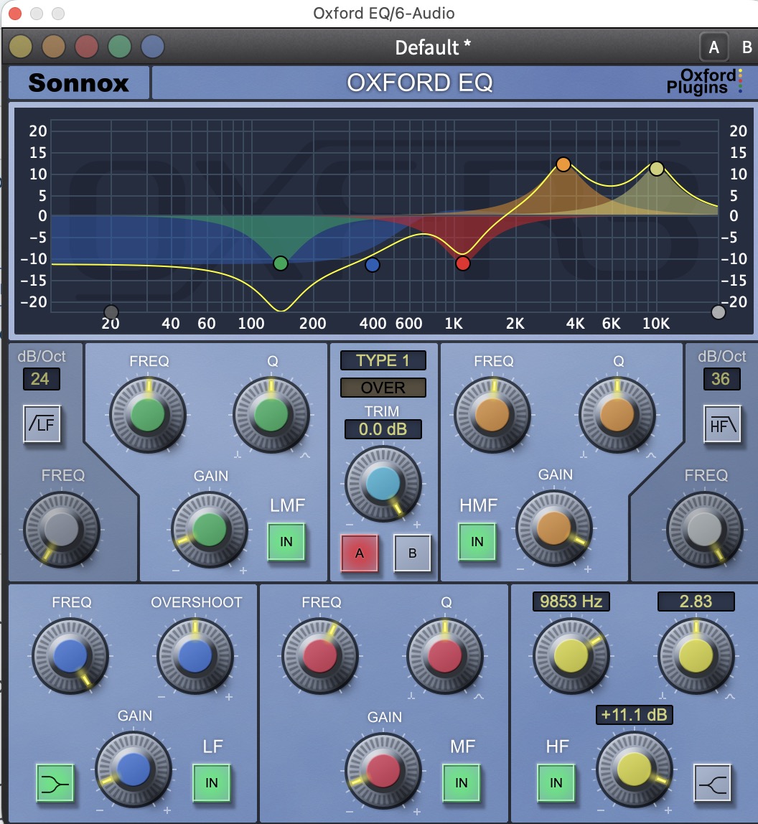758x824 pixels.
Task: Click the 2.83 Q value field
Action: [x=696, y=601]
